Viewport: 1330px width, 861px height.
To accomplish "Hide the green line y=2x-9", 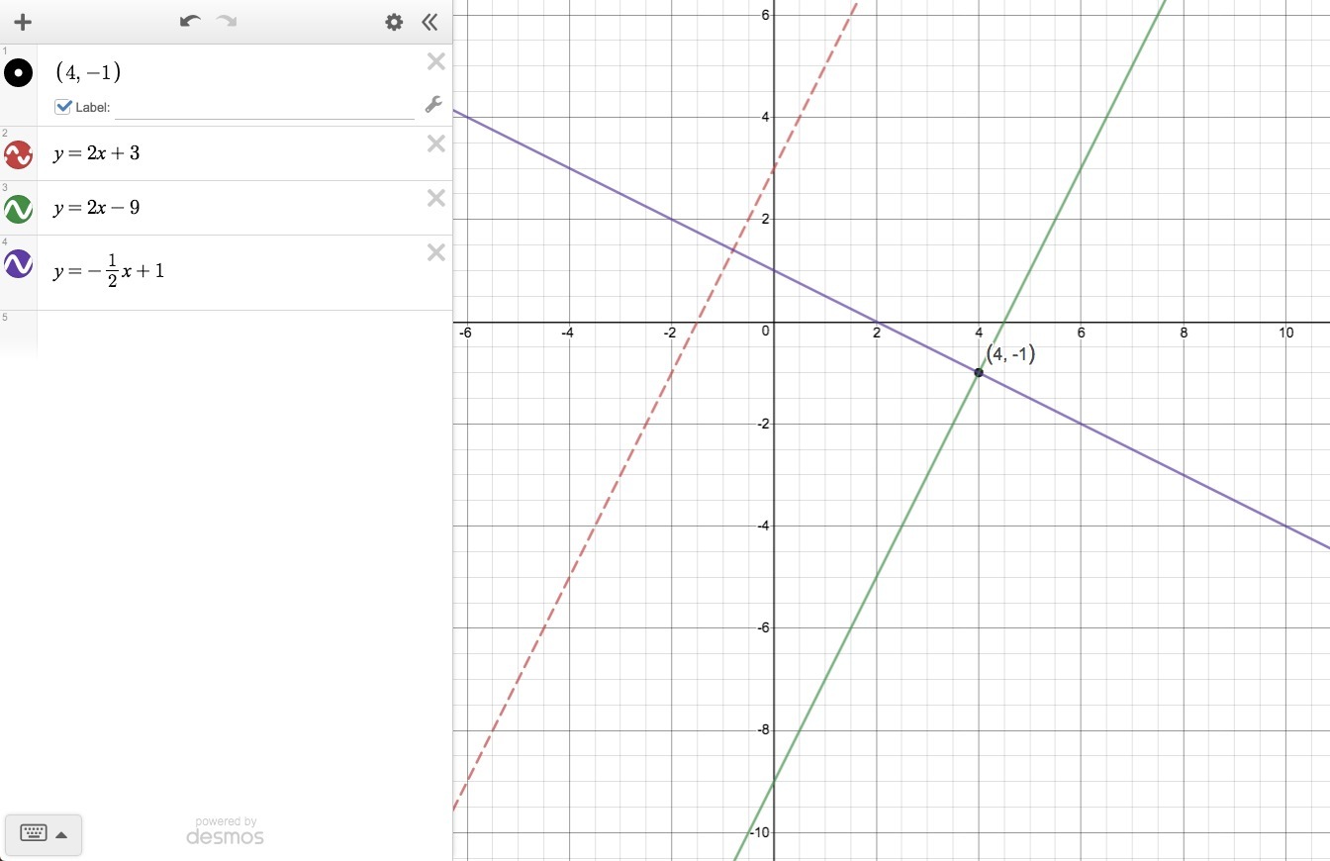I will 18,209.
